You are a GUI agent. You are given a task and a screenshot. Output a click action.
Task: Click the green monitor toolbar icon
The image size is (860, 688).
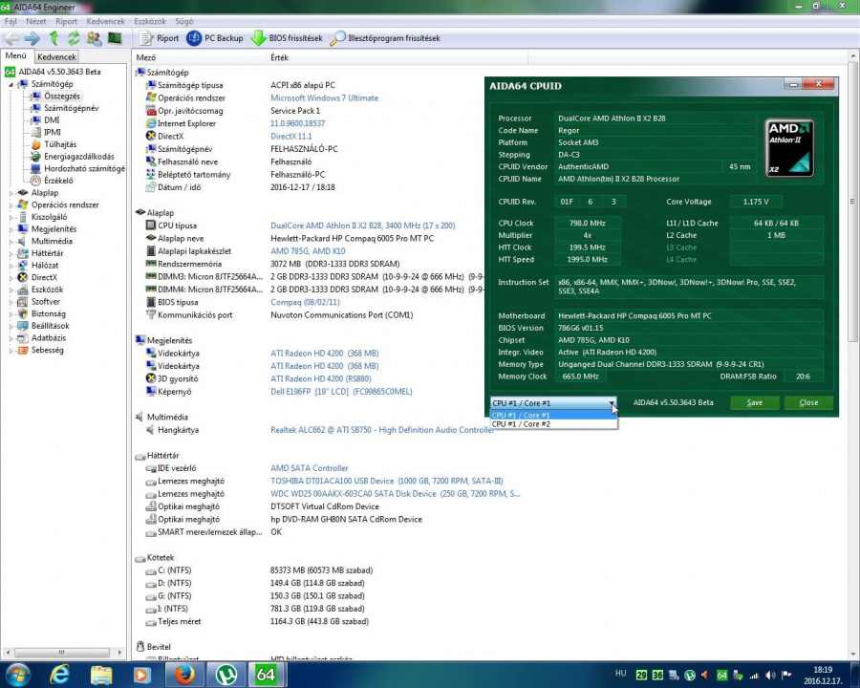pyautogui.click(x=115, y=38)
